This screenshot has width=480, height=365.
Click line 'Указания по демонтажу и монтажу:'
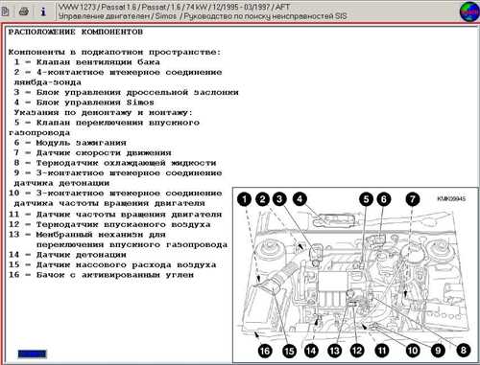(104, 112)
